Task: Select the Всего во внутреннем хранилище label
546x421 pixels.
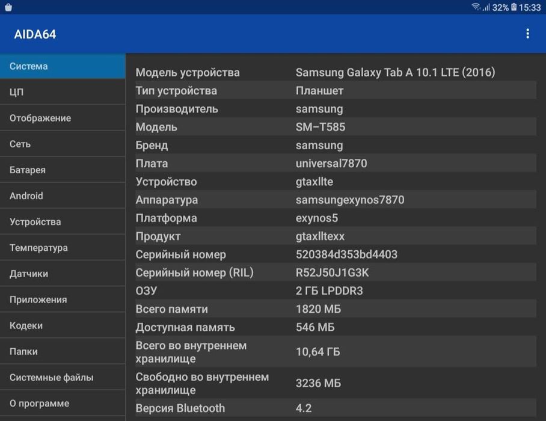Action: tap(191, 352)
